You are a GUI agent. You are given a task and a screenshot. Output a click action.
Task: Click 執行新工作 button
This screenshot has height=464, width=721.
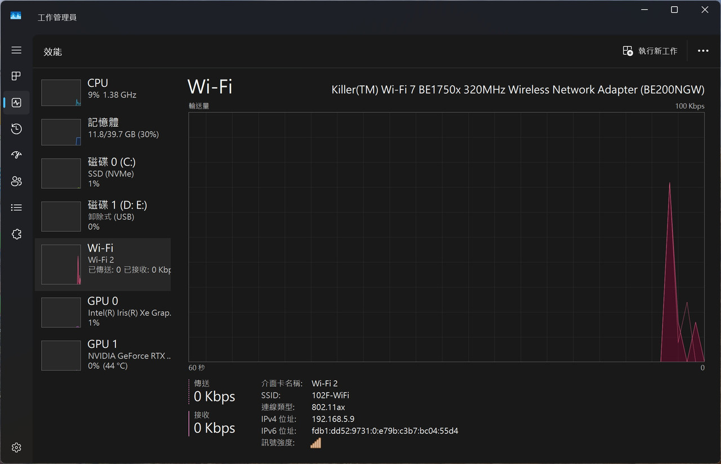point(650,51)
